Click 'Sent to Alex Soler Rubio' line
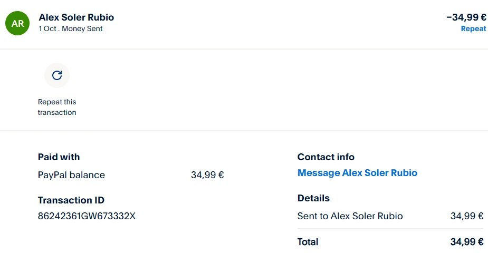The image size is (488, 263). (350, 216)
